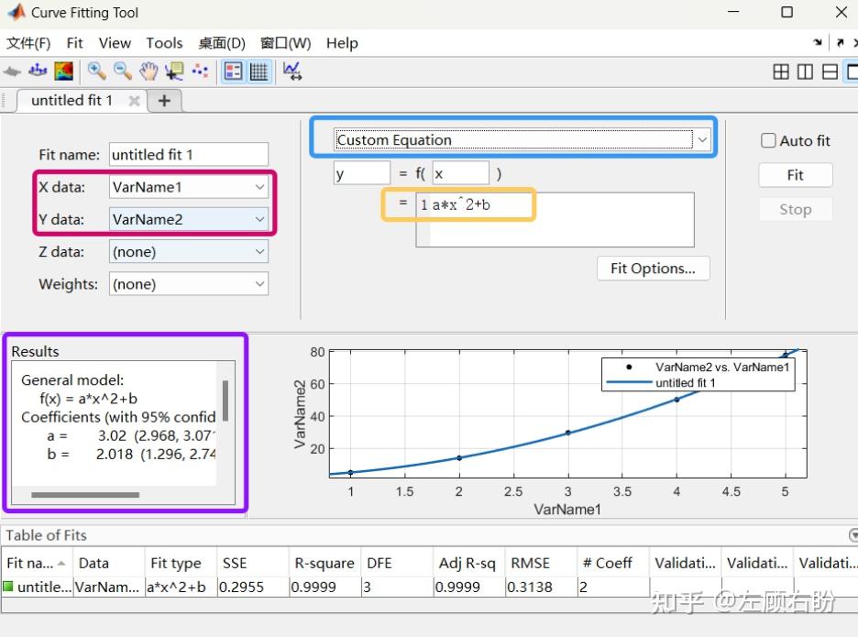Click the dock arrow pointing down-right

point(818,43)
